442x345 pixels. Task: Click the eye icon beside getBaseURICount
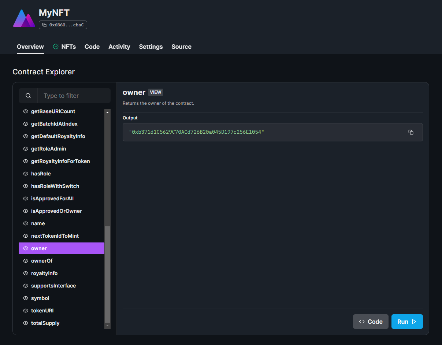(x=26, y=111)
